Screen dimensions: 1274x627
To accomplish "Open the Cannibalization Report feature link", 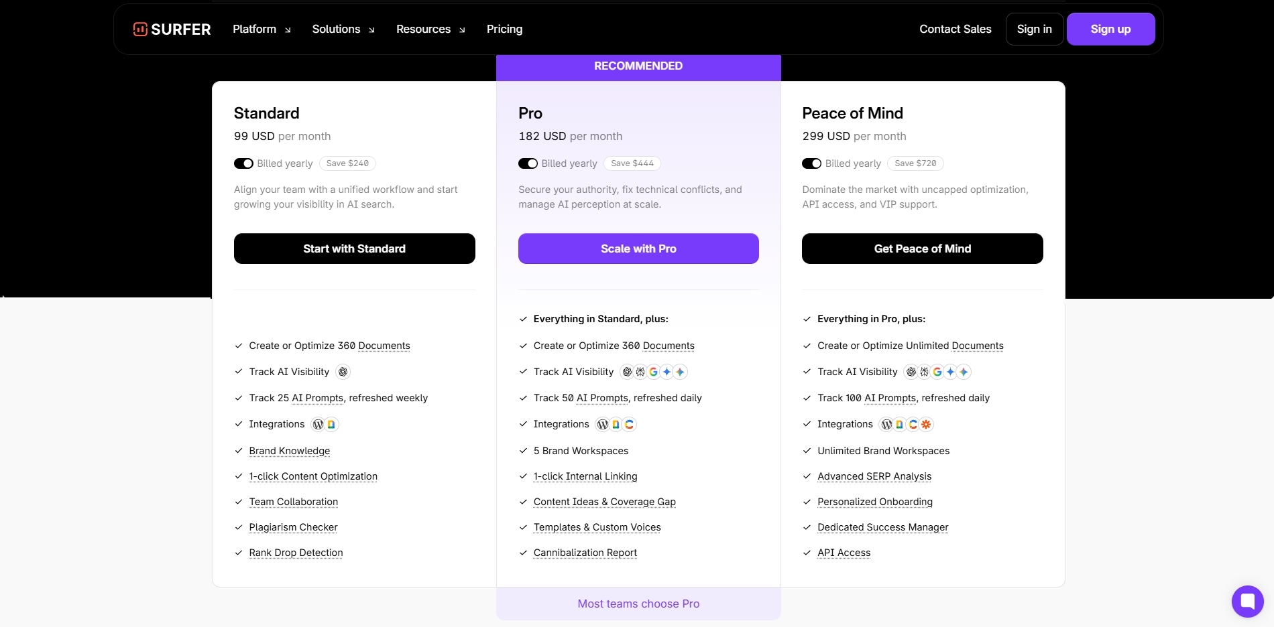I will pos(585,553).
